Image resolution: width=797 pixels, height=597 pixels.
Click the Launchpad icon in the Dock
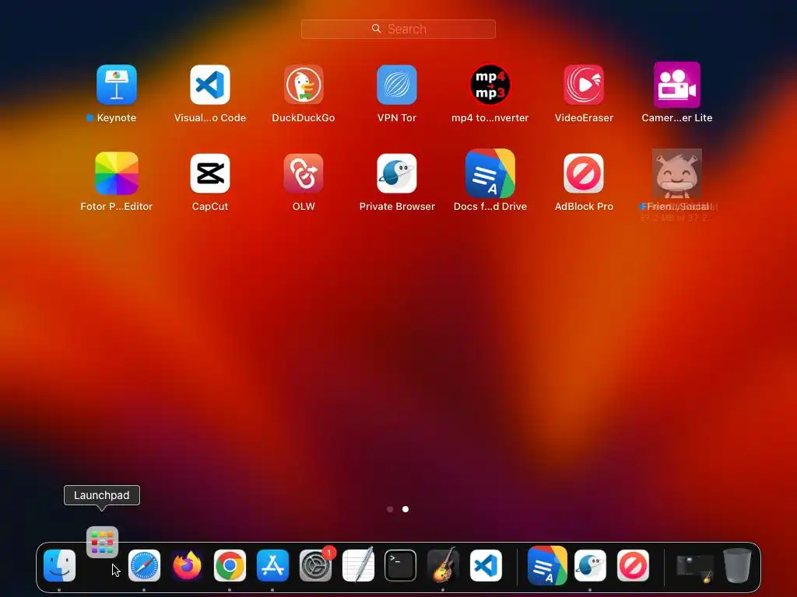[102, 542]
